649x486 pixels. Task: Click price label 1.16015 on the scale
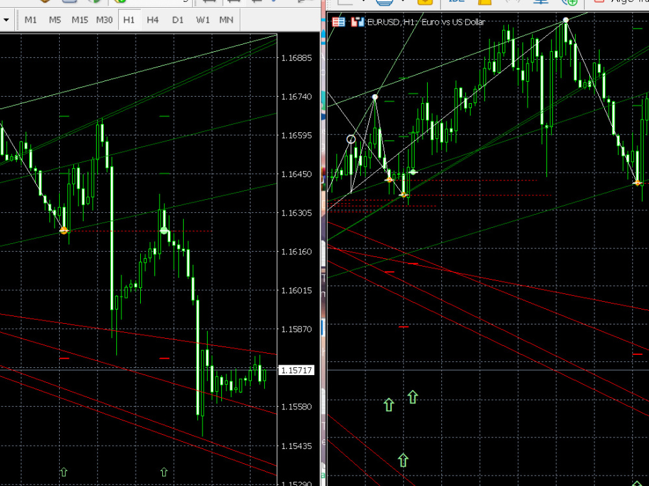click(x=297, y=290)
